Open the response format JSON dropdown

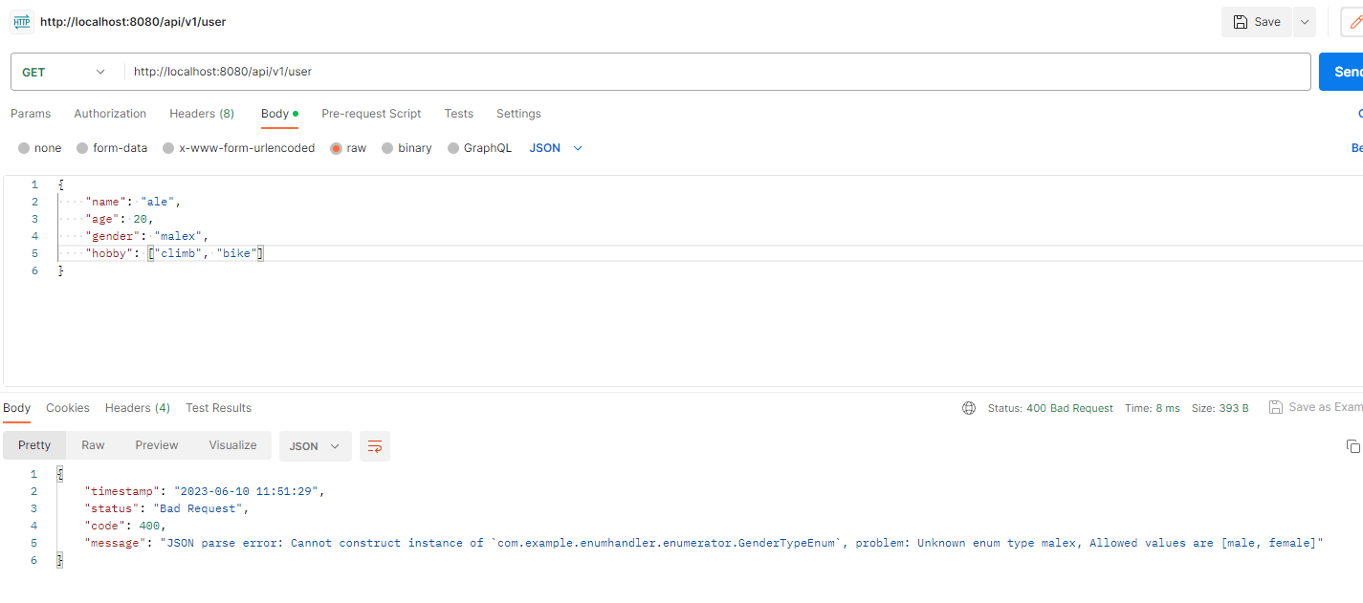pyautogui.click(x=315, y=445)
